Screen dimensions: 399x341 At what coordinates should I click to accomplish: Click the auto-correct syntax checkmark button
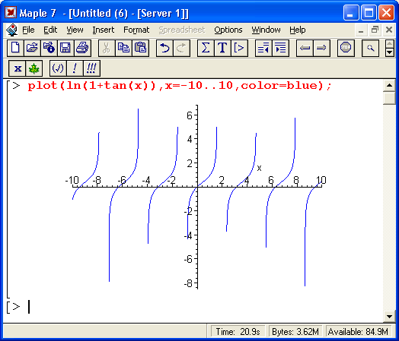point(58,68)
